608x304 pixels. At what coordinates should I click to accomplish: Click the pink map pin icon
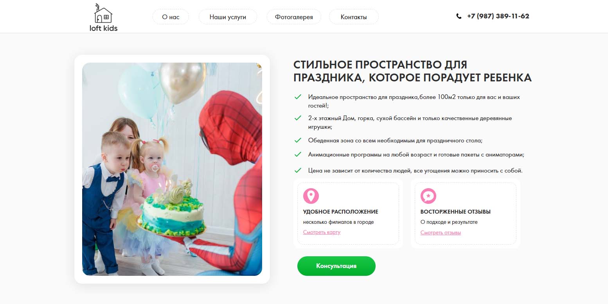click(x=311, y=196)
